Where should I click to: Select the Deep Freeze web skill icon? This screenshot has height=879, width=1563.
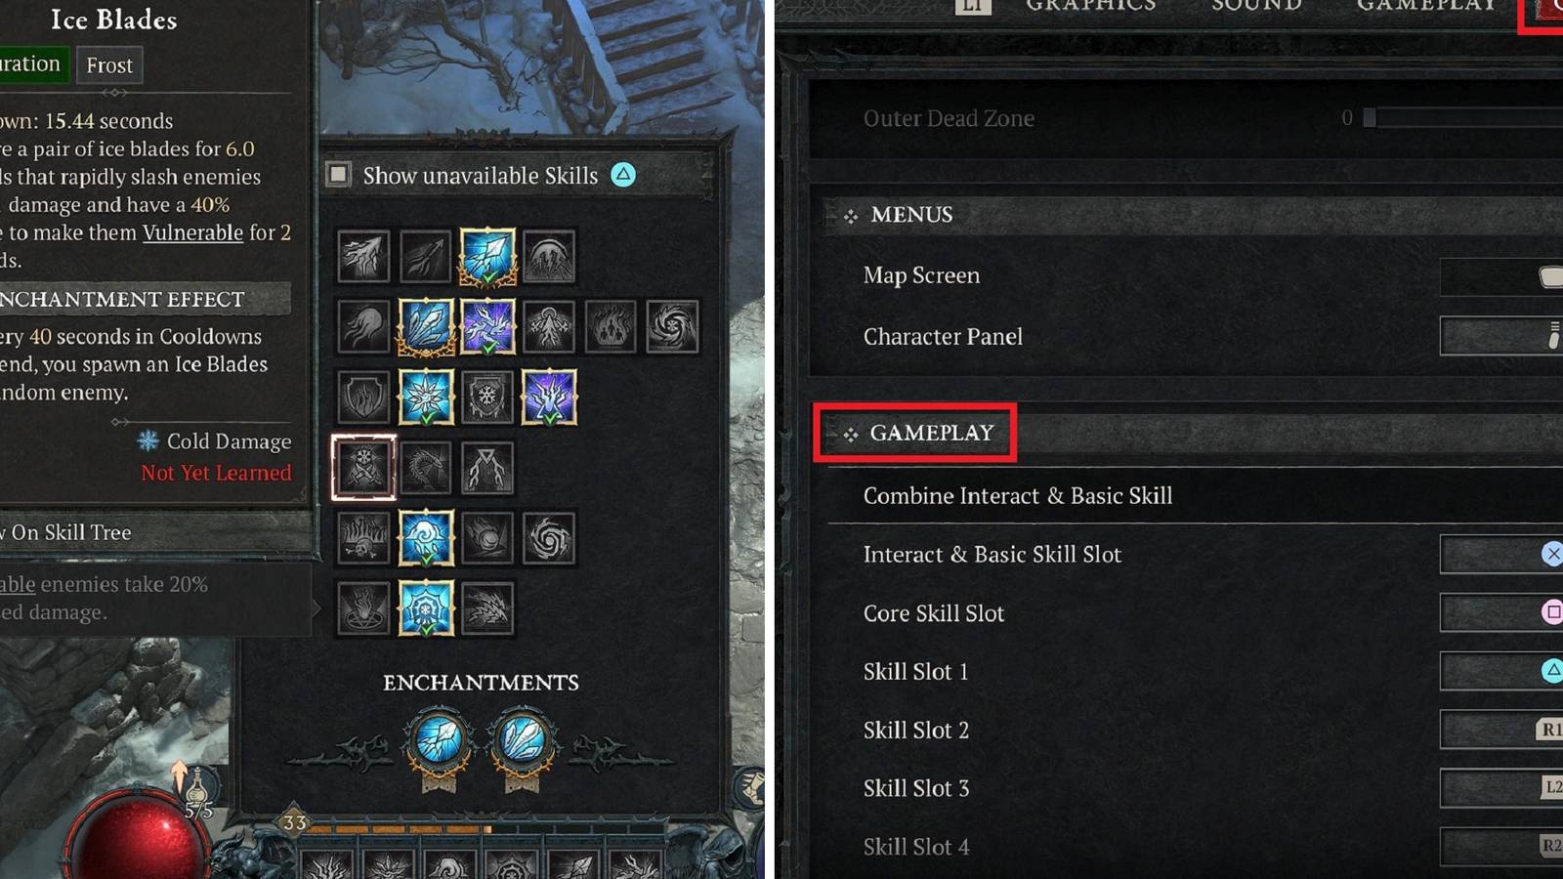(x=427, y=607)
